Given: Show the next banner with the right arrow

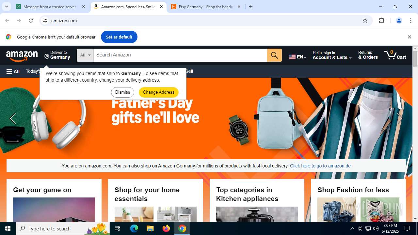Looking at the screenshot, I should click(x=400, y=118).
